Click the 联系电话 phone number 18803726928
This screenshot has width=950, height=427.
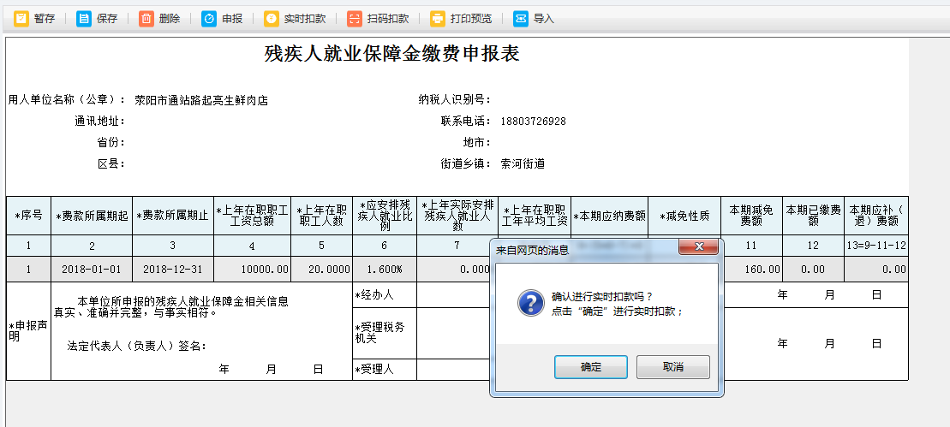click(533, 122)
